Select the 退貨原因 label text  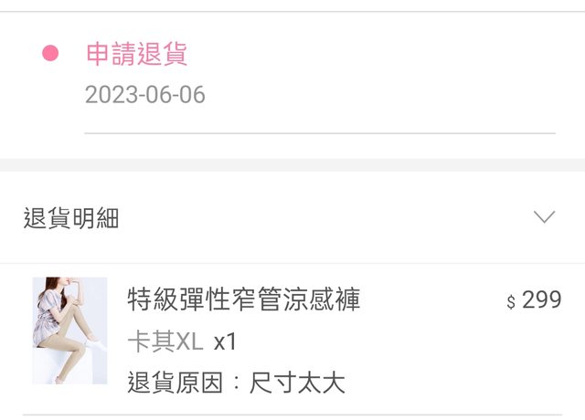point(175,383)
